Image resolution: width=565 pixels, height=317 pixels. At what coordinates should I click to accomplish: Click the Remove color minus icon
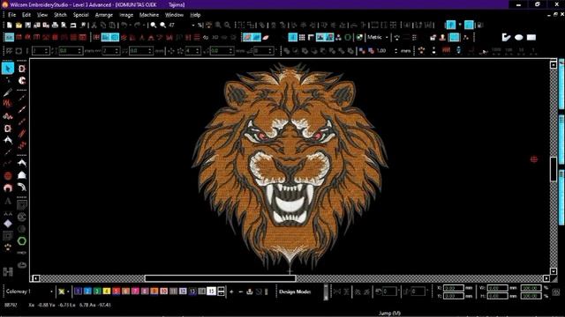point(240,291)
